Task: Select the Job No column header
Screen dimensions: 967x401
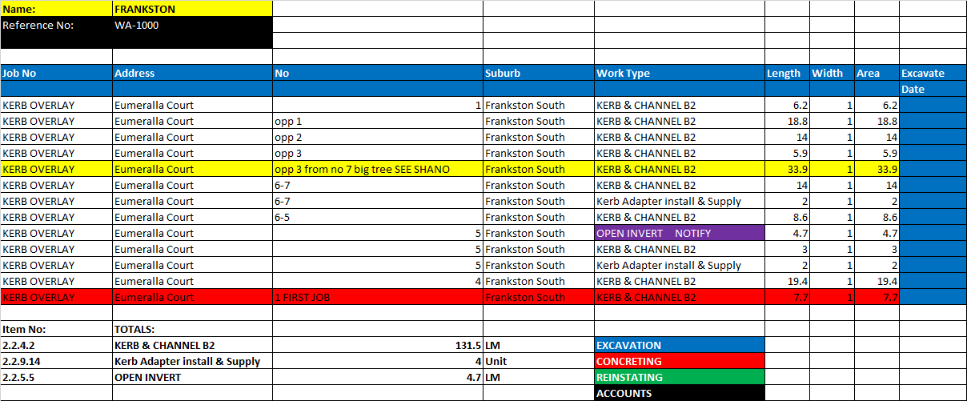Action: click(56, 73)
